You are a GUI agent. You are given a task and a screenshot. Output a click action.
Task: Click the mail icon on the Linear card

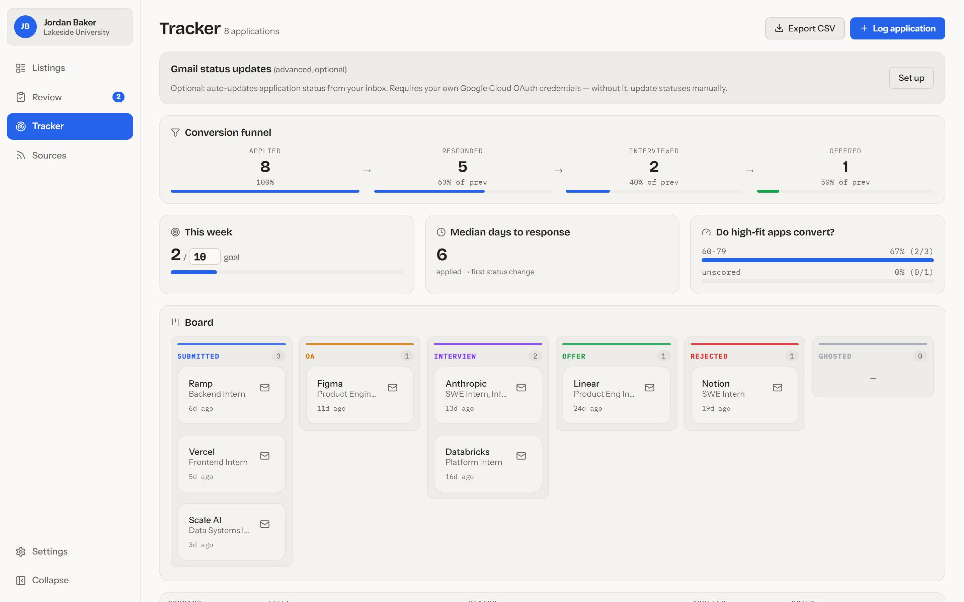(650, 387)
